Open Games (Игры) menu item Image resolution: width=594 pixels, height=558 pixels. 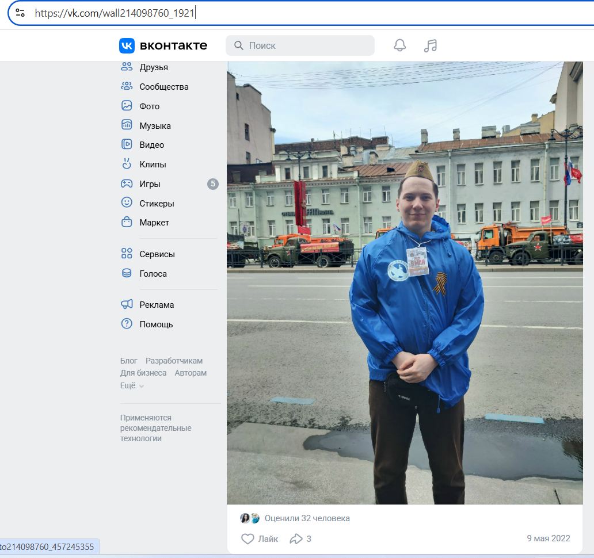click(150, 184)
